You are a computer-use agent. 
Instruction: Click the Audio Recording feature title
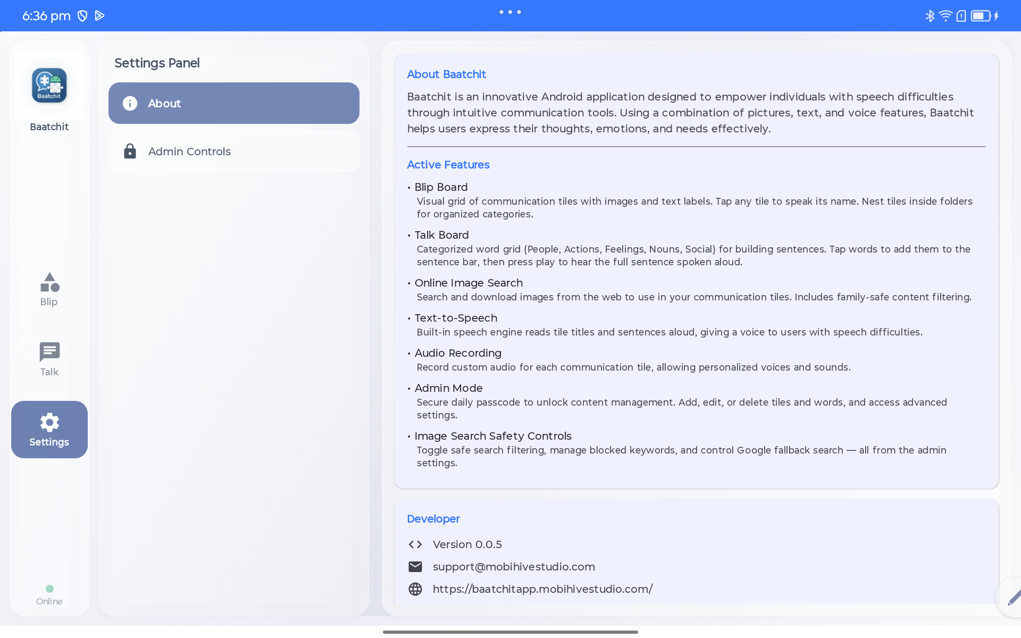pos(458,353)
